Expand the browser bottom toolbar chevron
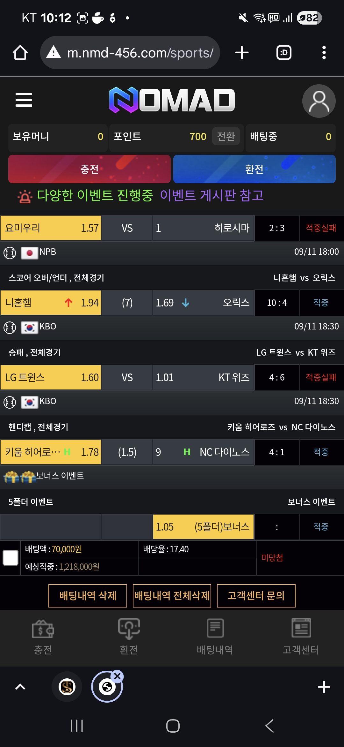Screen dimensions: 344x747 pyautogui.click(x=20, y=687)
